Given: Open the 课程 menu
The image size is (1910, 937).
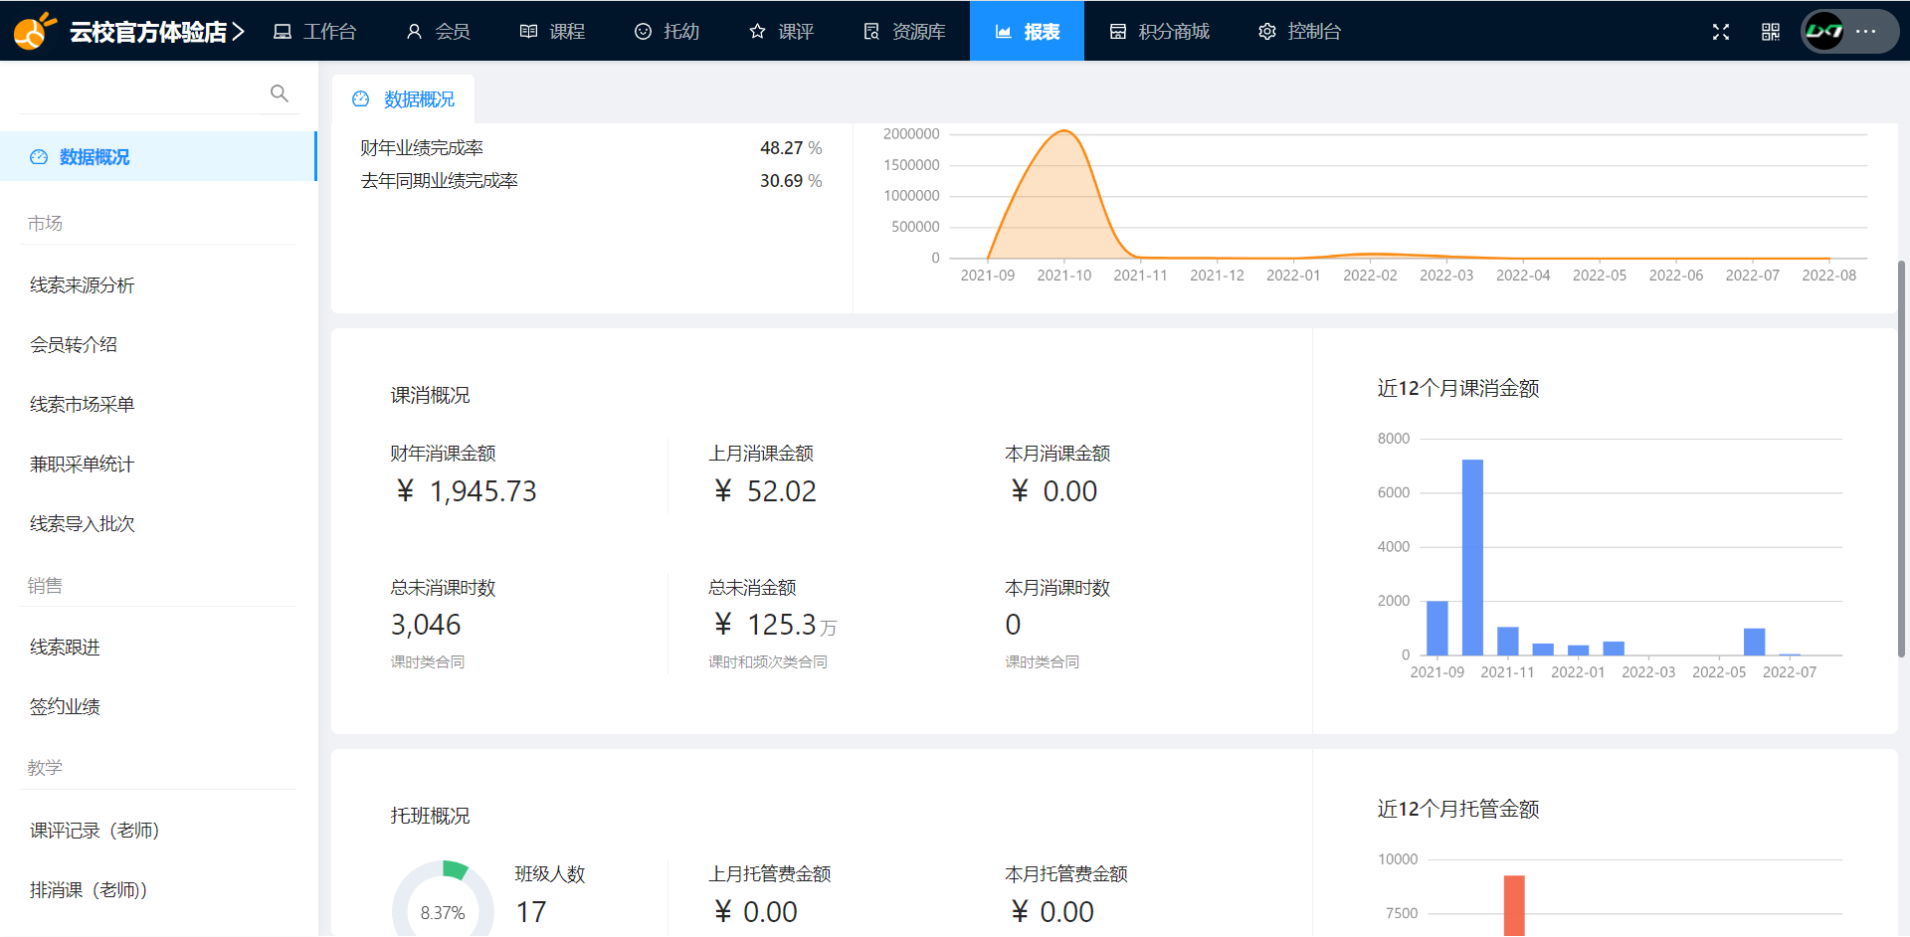Looking at the screenshot, I should (x=552, y=32).
